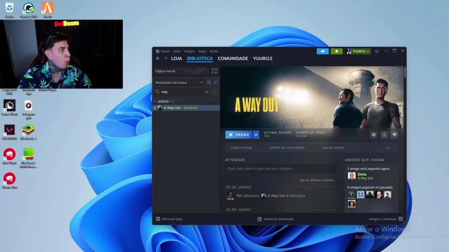The image size is (449, 252).
Task: Click the library search field
Action: pyautogui.click(x=182, y=92)
